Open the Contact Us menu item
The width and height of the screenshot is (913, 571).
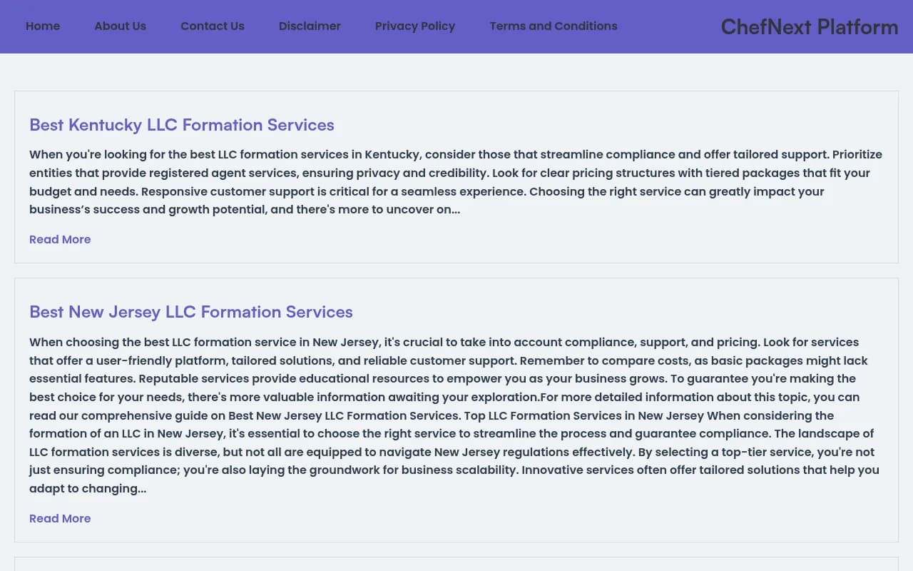pos(212,26)
